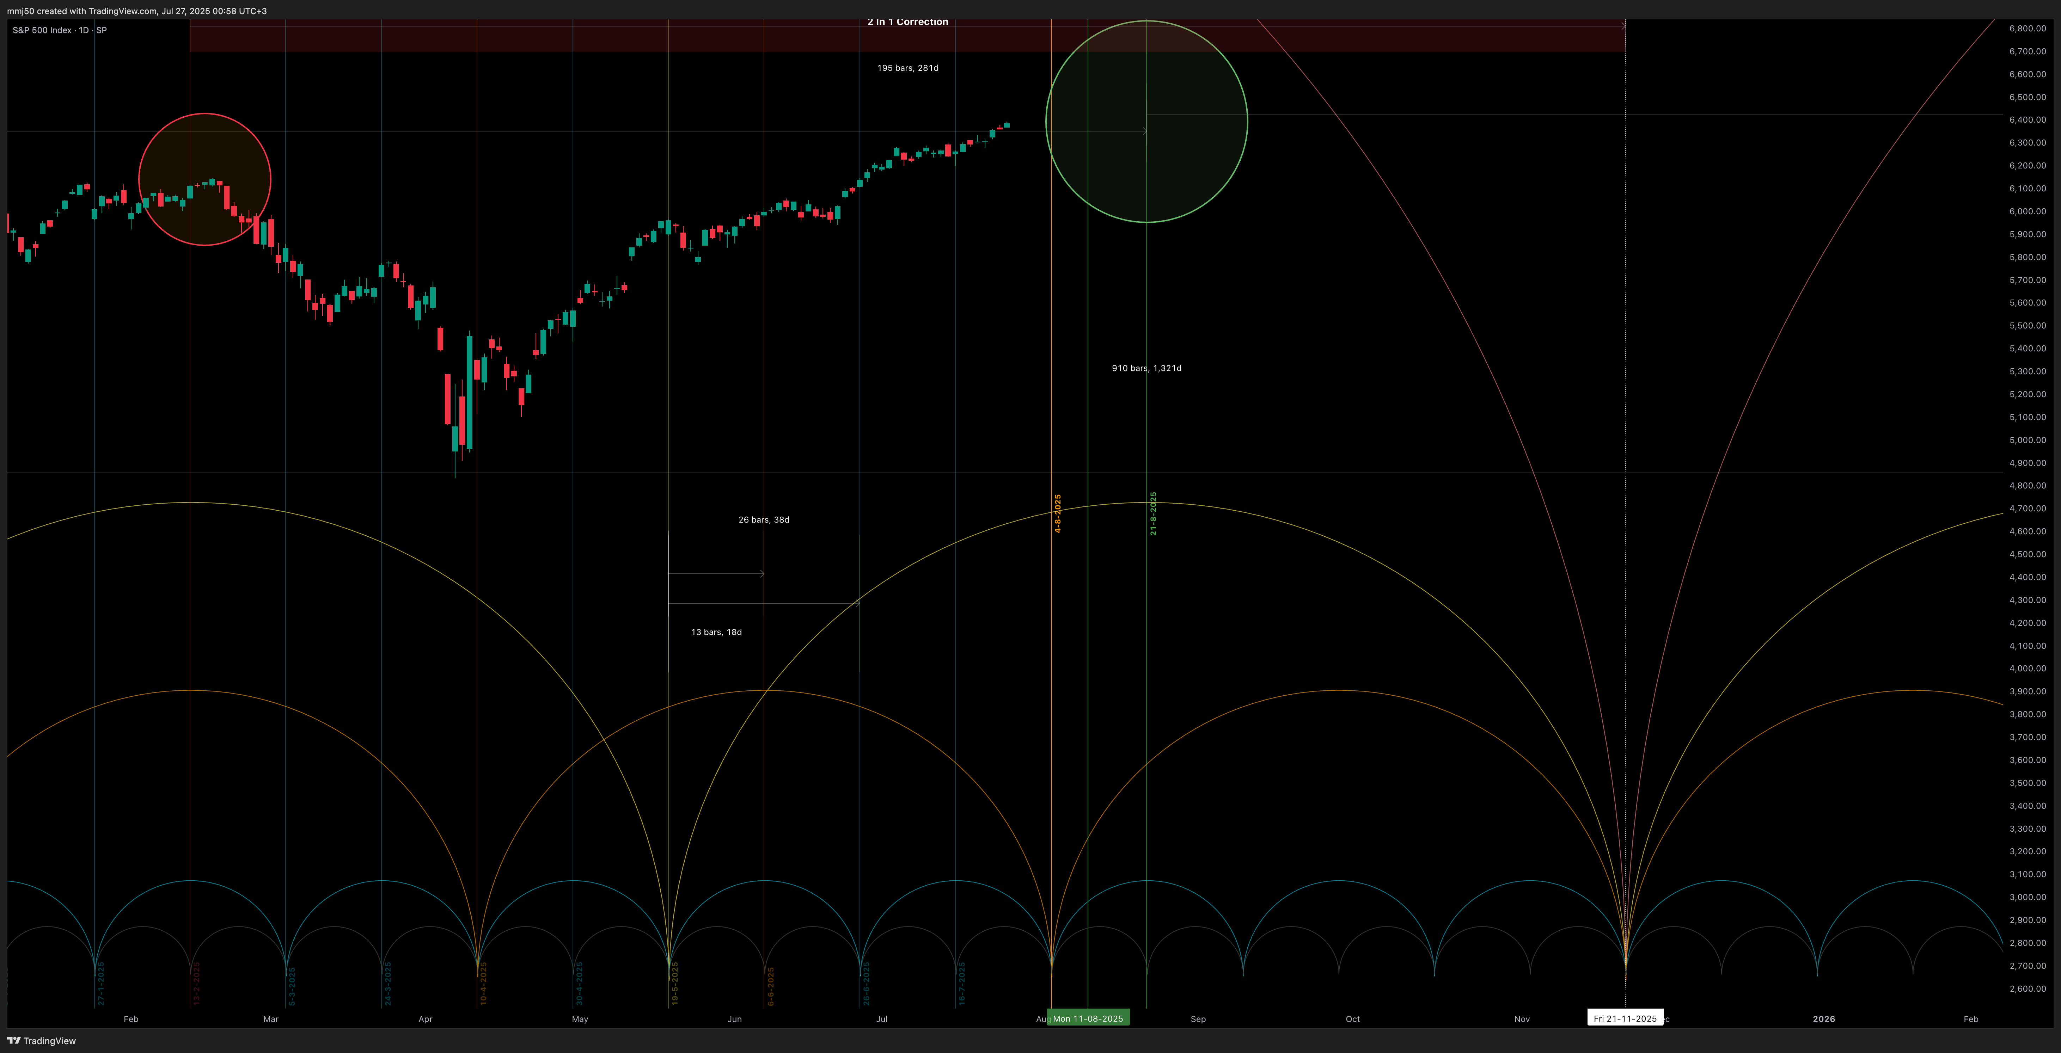Click the '5-3-2025' cycle date label
The image size is (2061, 1053).
[292, 986]
